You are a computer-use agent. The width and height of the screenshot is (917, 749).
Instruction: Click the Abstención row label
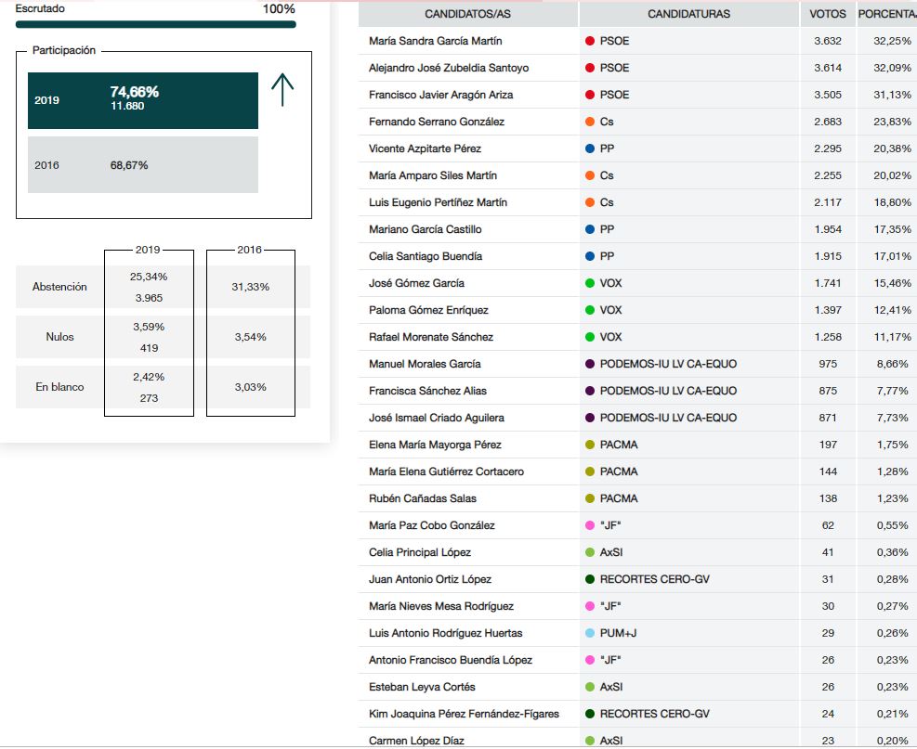[x=59, y=287]
